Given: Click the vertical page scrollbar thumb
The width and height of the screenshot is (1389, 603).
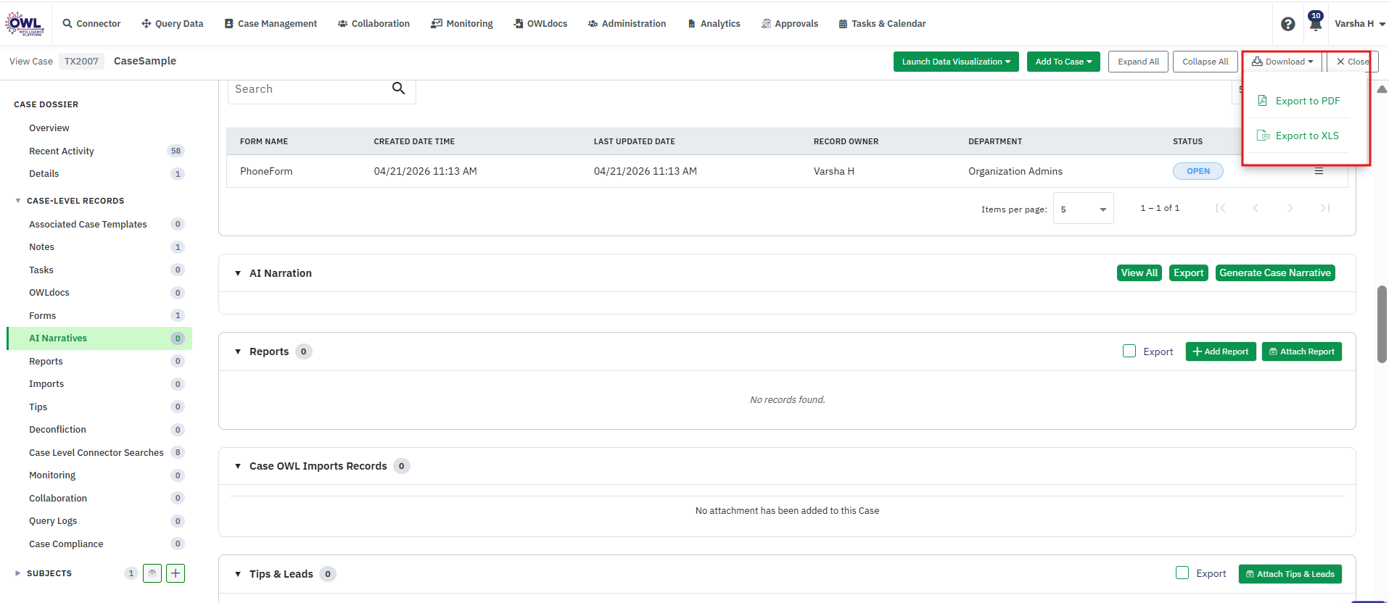Looking at the screenshot, I should pyautogui.click(x=1382, y=324).
